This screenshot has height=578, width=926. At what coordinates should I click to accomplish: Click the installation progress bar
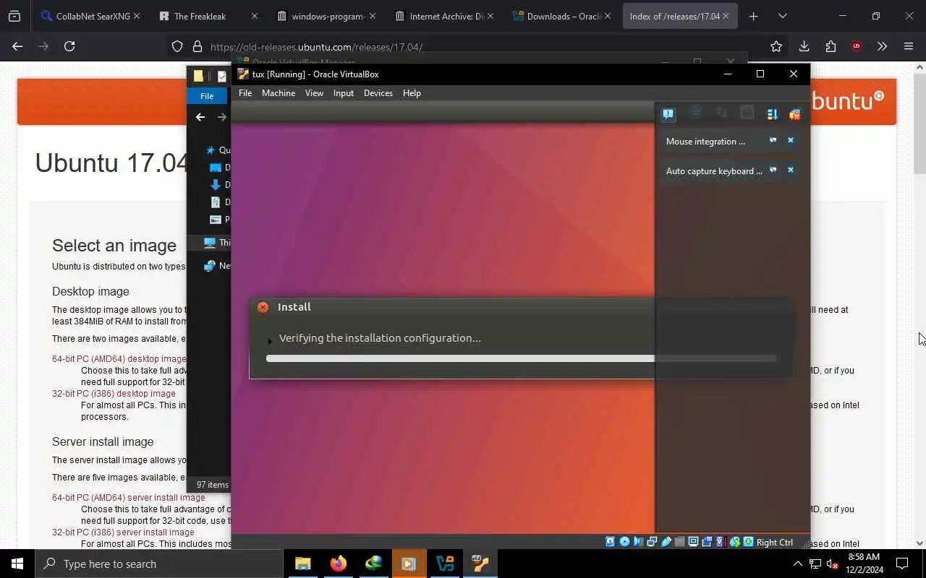[x=521, y=358]
